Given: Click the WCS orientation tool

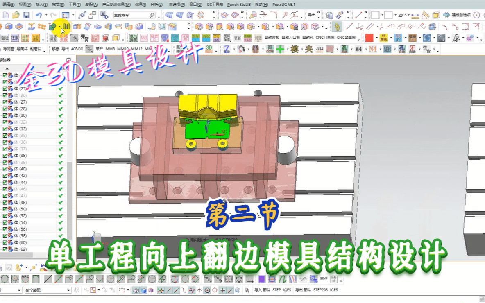Looking at the screenshot, I should pyautogui.click(x=403, y=15).
